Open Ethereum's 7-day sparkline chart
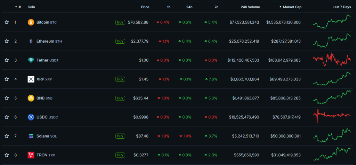This screenshot has height=165, width=356. pyautogui.click(x=331, y=41)
